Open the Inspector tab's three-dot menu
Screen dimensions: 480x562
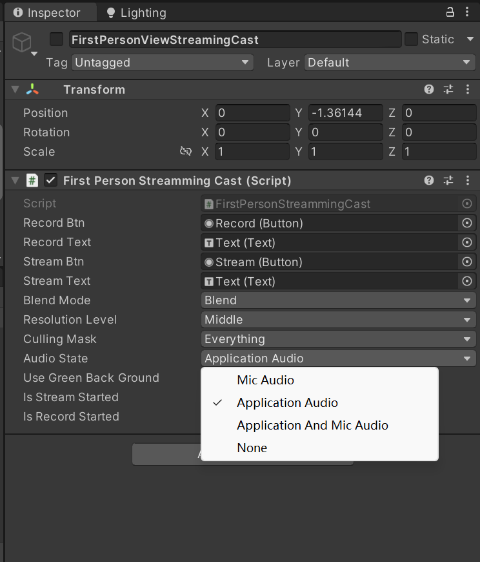(x=467, y=12)
